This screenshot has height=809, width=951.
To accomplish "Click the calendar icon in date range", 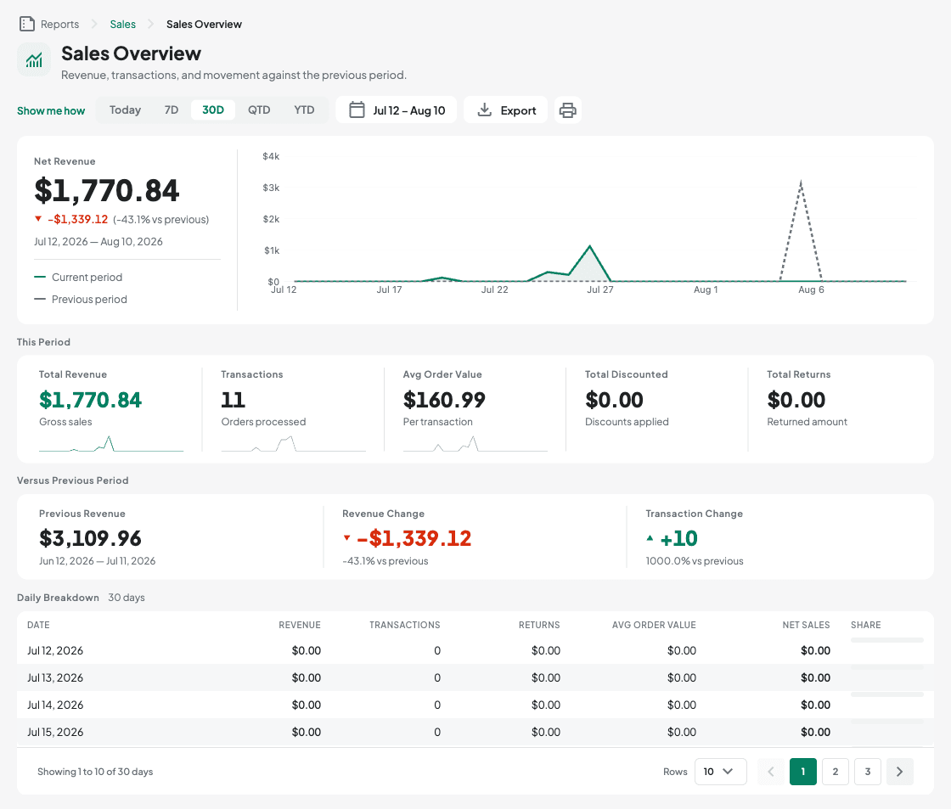I will [357, 110].
